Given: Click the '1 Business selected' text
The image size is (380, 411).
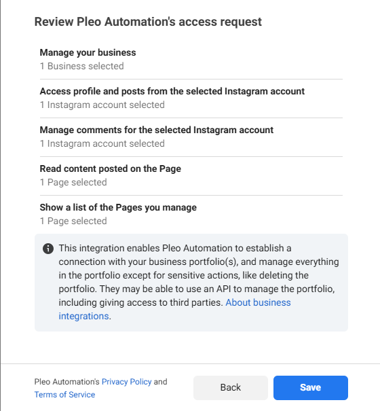Looking at the screenshot, I should pos(81,66).
